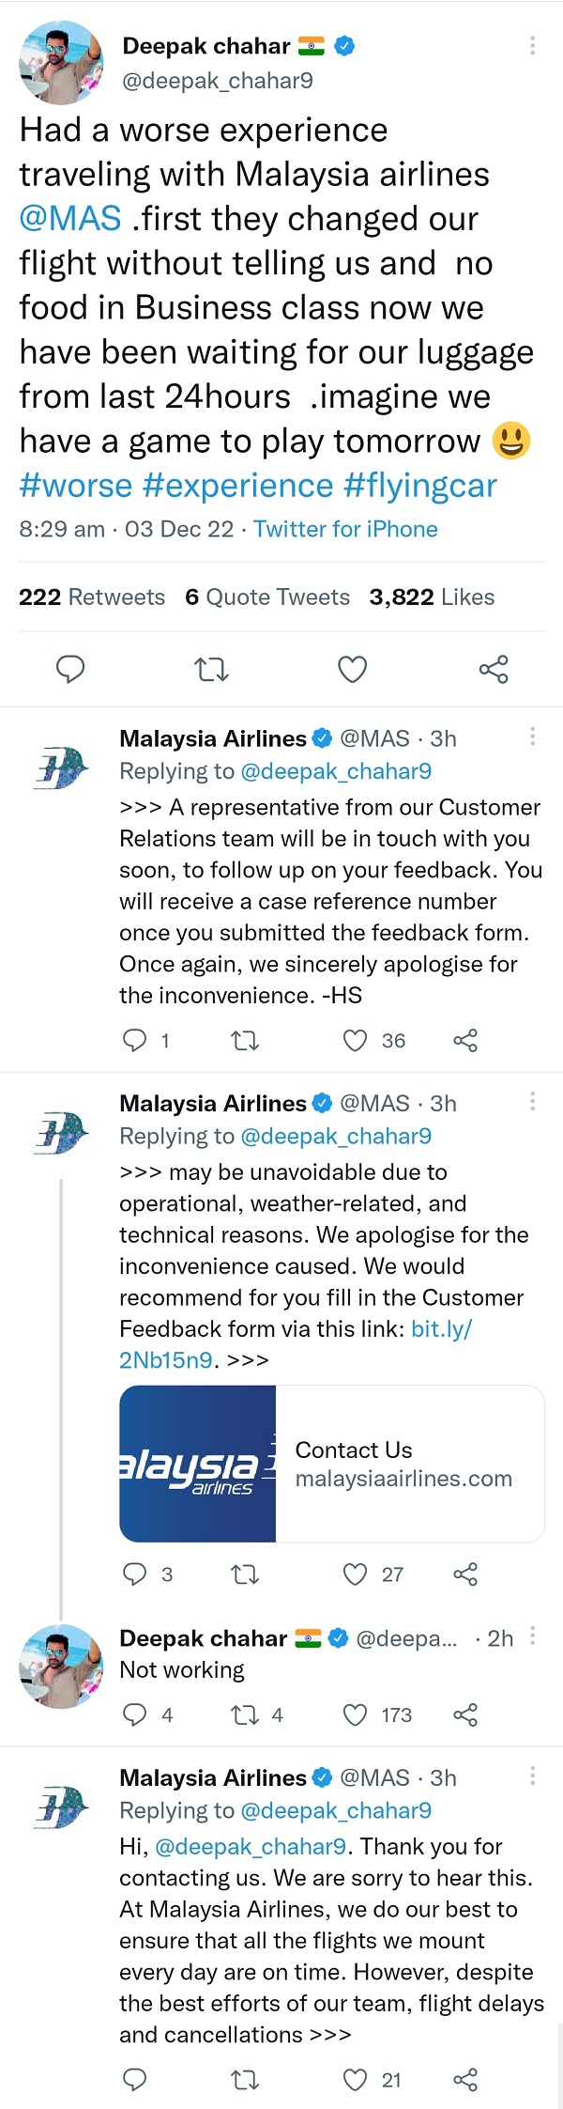View the 222 Retweets list
Screen dimensions: 563x2109
click(92, 597)
